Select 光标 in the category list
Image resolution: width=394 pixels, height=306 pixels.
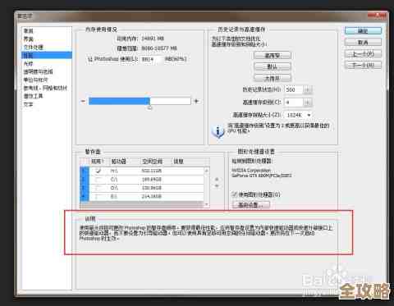(29, 64)
